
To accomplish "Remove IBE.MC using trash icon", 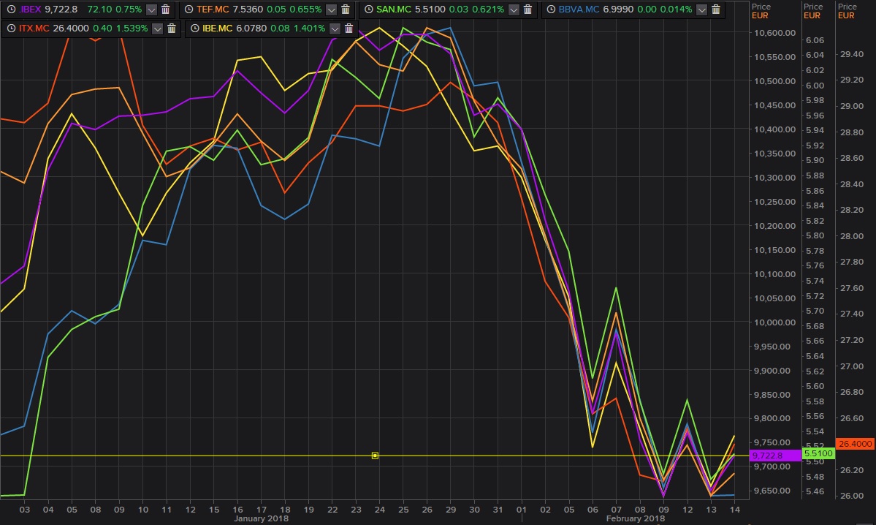I will [x=349, y=28].
